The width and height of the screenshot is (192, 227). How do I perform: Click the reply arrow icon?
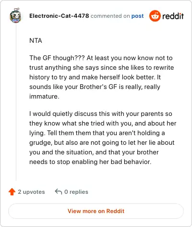[x=59, y=191]
